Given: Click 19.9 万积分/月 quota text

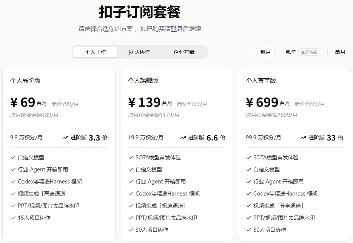Looking at the screenshot, I should point(145,137).
